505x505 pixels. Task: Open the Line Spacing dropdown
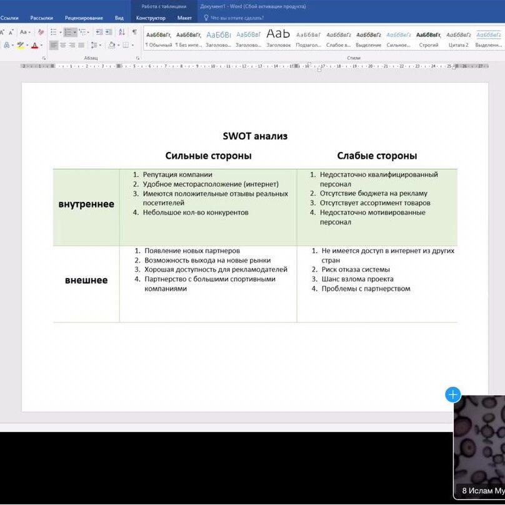pos(95,45)
